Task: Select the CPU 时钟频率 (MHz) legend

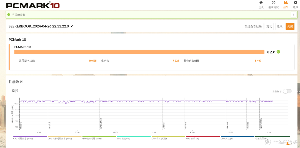Action: tap(30, 138)
